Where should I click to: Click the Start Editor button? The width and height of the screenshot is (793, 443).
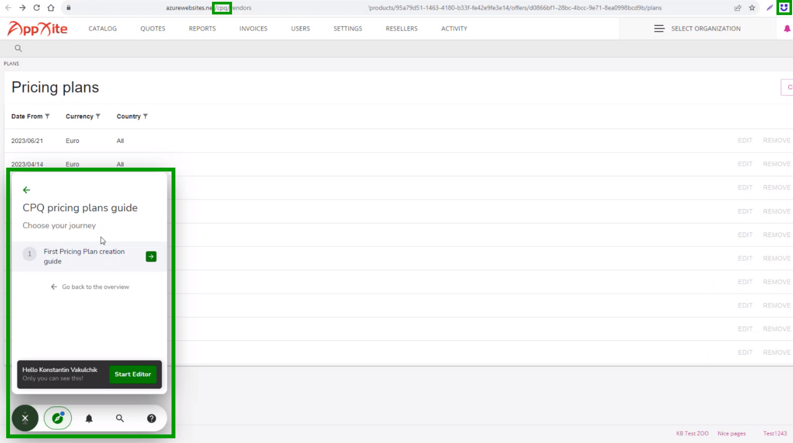(x=133, y=374)
